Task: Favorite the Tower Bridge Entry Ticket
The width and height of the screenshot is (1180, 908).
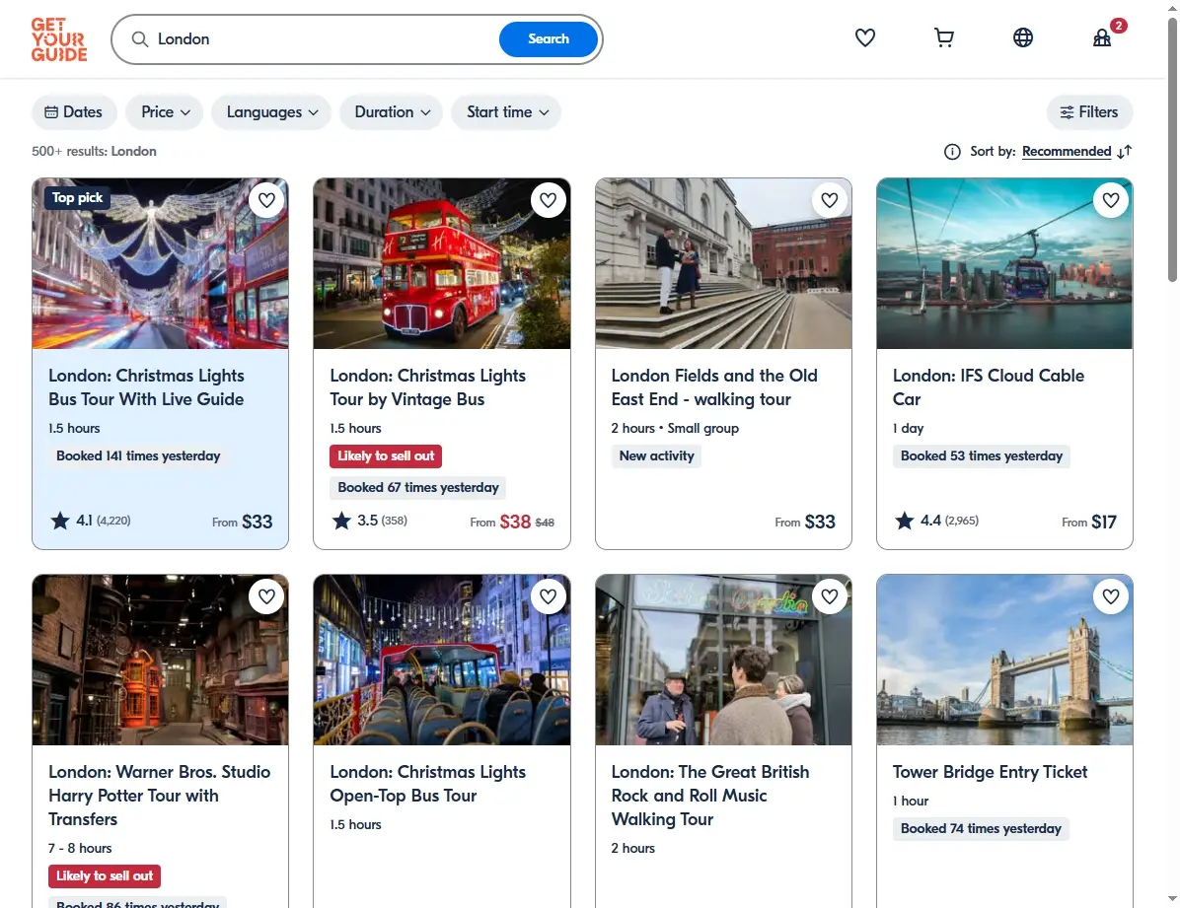Action: click(1111, 596)
